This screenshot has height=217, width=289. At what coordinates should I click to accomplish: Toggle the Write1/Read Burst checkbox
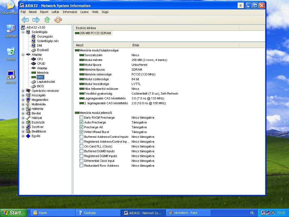click(x=81, y=132)
